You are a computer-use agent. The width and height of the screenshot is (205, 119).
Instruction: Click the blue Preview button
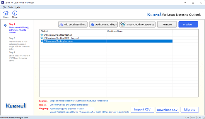[188, 24]
